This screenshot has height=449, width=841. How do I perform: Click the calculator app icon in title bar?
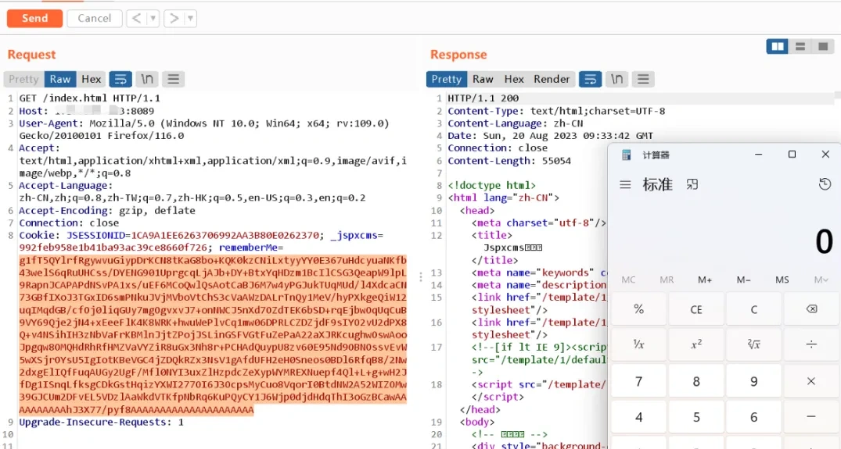click(x=626, y=155)
